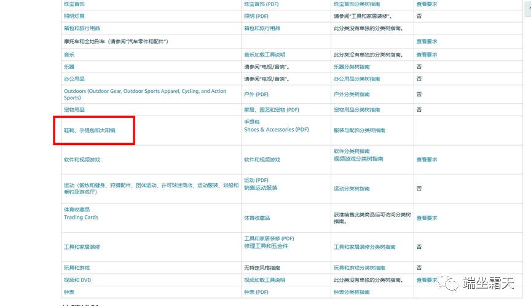This screenshot has width=531, height=306.
Task: Open 工具和家居装修 (PDF) link
Action: (x=269, y=238)
